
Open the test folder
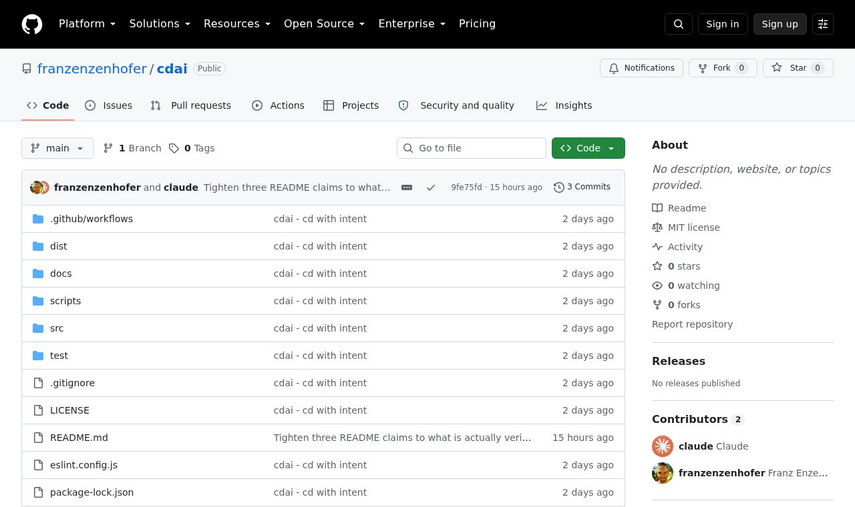pyautogui.click(x=59, y=356)
